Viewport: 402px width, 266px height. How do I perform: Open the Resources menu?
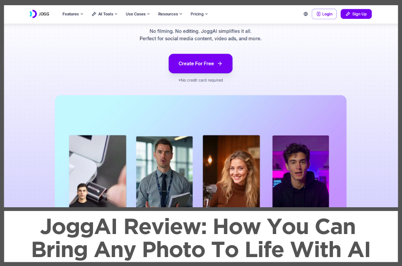click(x=170, y=14)
